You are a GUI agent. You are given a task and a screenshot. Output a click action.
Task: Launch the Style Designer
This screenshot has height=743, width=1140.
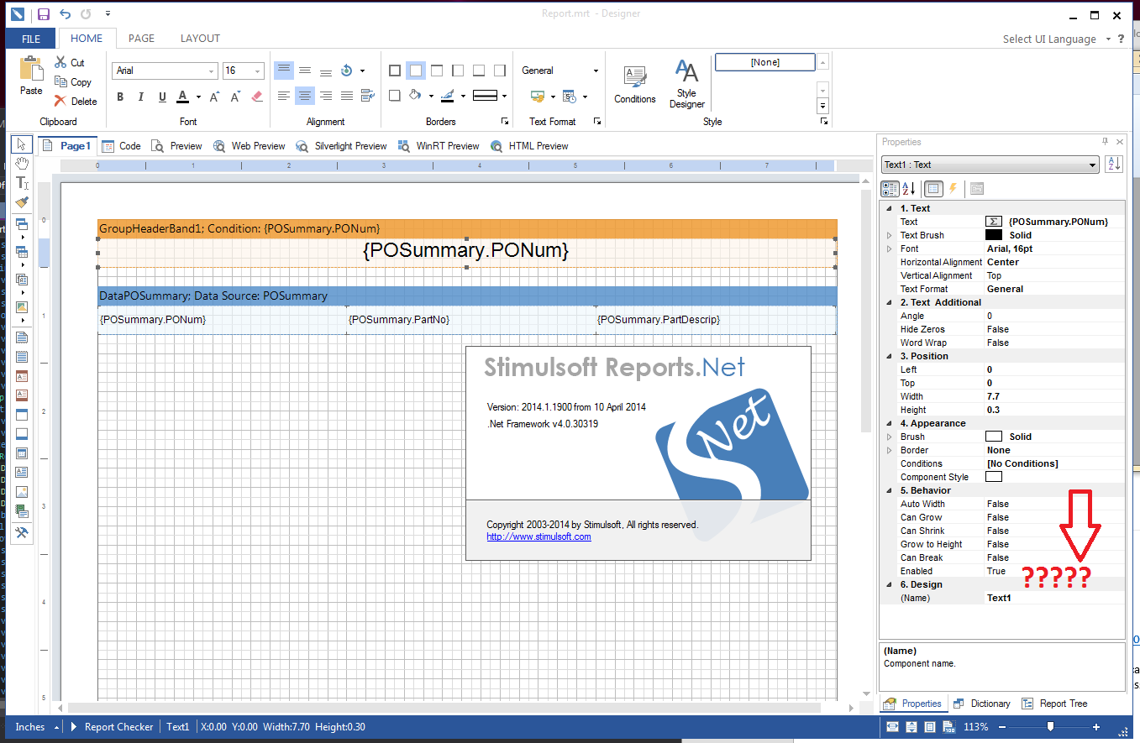[x=686, y=84]
